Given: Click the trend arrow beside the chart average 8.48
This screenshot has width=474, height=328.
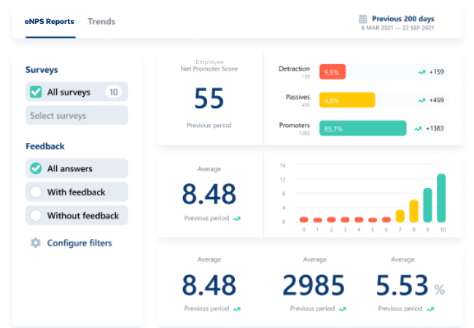Looking at the screenshot, I should [237, 219].
